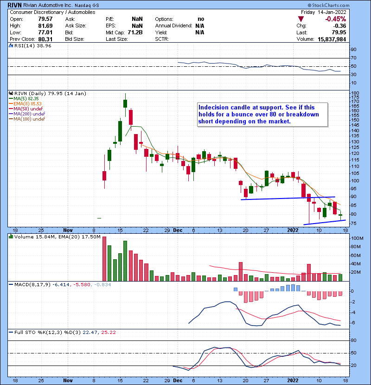This screenshot has width=371, height=385.
Task: Click the volume bars icon beside Volume label
Action: pyautogui.click(x=11, y=237)
